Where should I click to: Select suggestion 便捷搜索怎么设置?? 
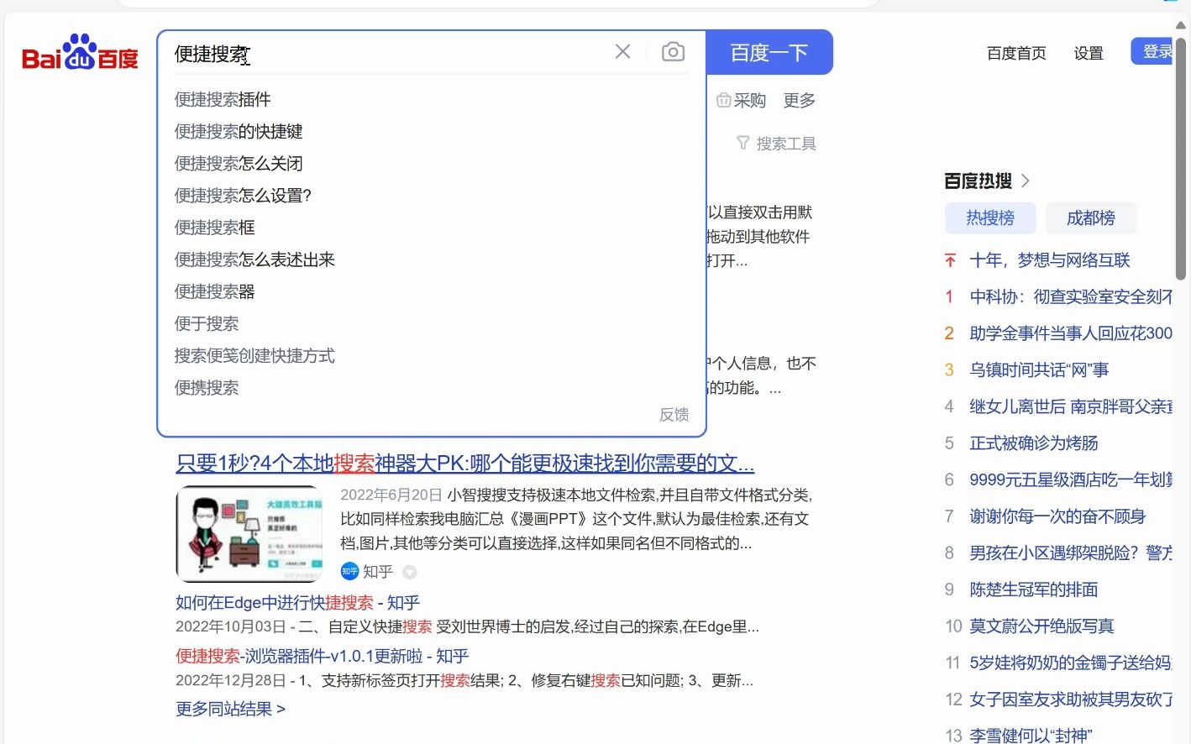(x=243, y=195)
